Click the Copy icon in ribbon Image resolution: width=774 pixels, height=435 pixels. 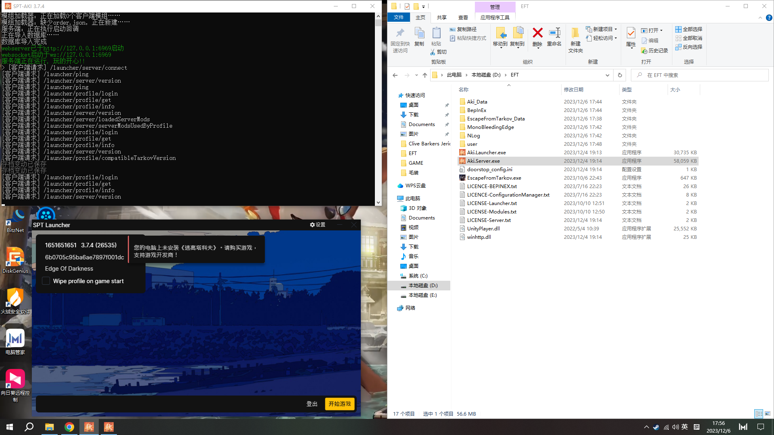point(419,33)
